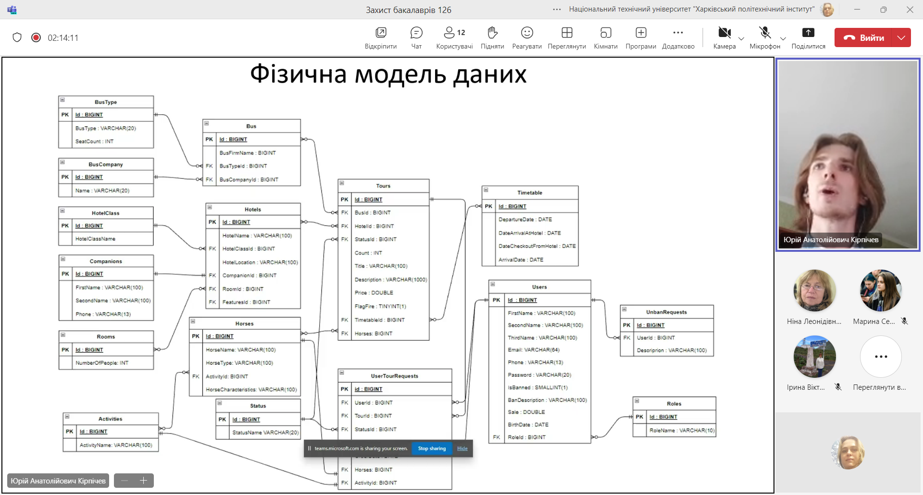
Task: Open Додатково more actions menu
Action: (x=678, y=37)
